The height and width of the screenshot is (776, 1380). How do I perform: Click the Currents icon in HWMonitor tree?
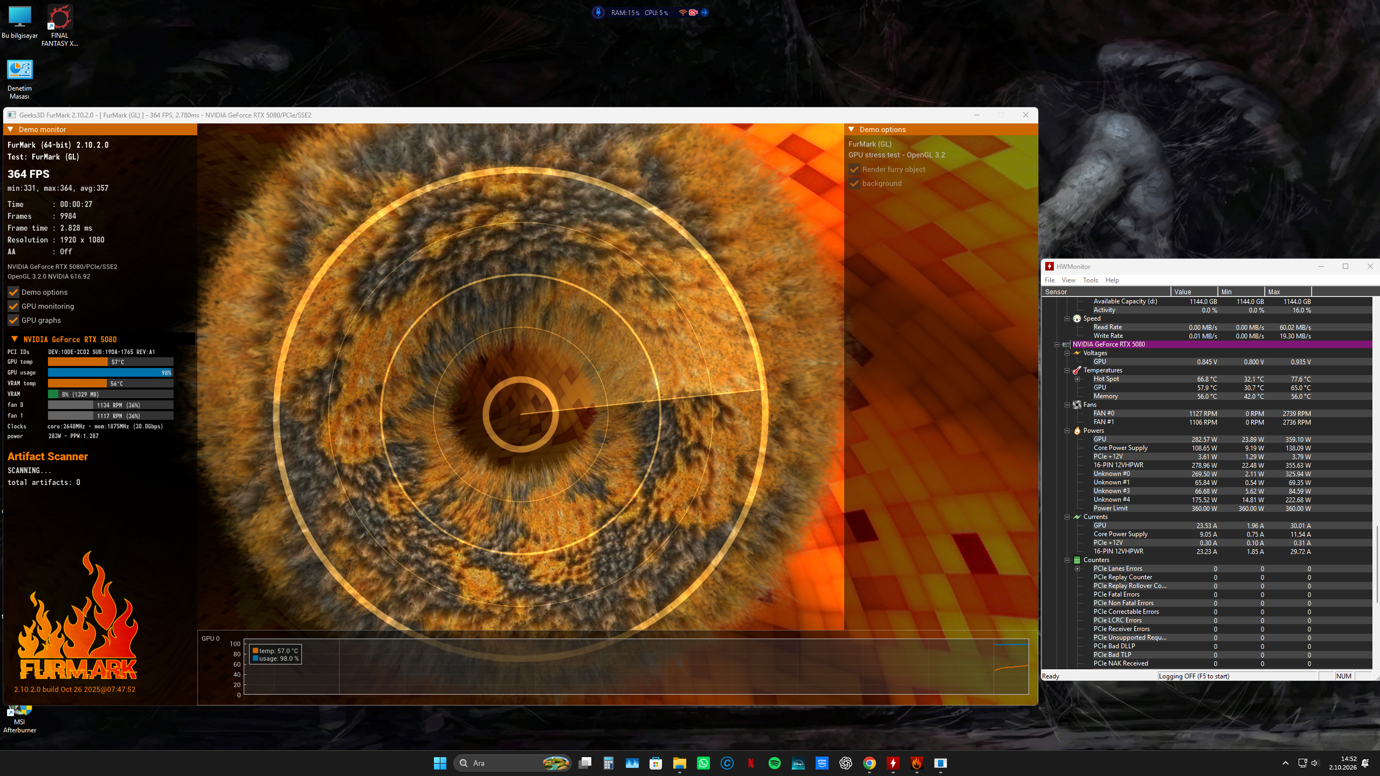[x=1077, y=517]
